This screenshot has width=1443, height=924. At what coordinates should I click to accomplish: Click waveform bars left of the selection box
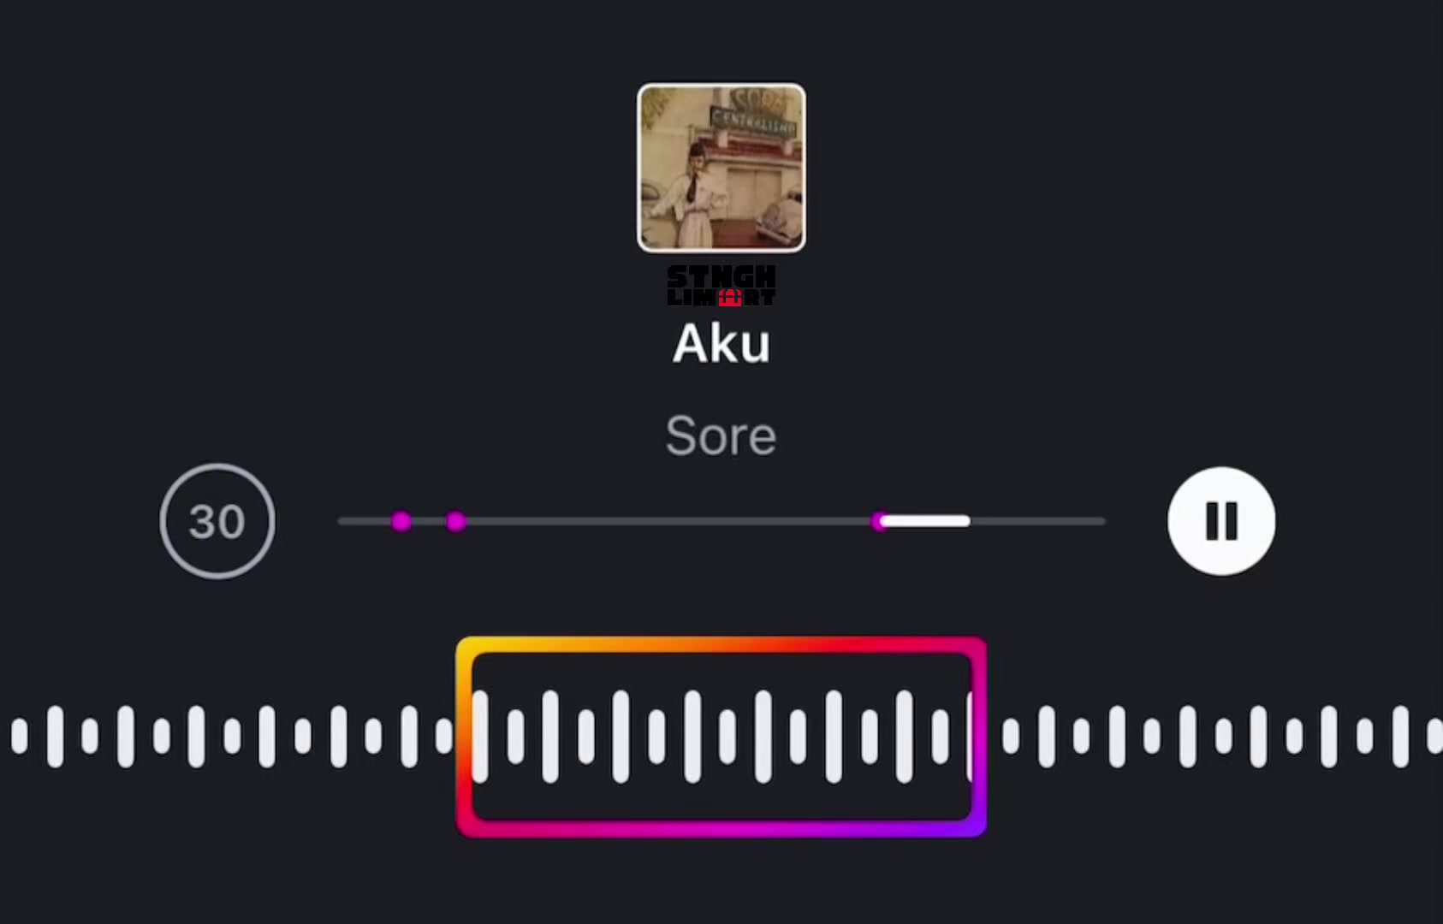click(x=231, y=736)
